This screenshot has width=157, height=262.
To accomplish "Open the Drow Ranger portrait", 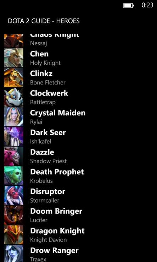I will coord(14,253).
